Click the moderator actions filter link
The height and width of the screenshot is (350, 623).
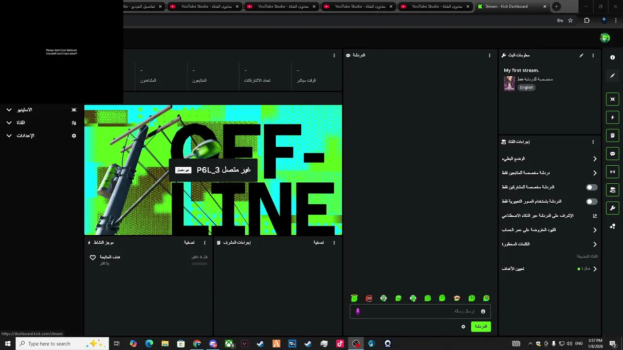[319, 243]
